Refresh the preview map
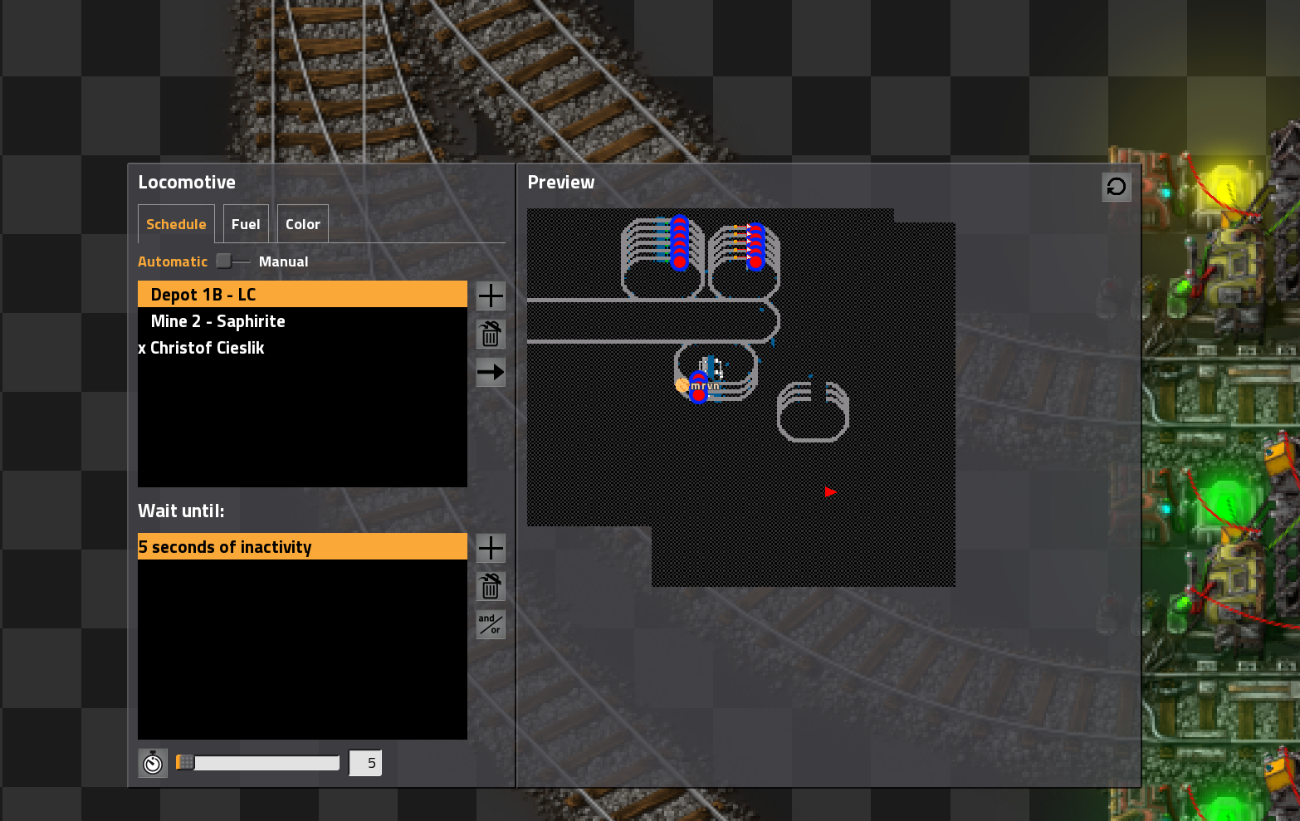The width and height of the screenshot is (1300, 821). coord(1117,187)
